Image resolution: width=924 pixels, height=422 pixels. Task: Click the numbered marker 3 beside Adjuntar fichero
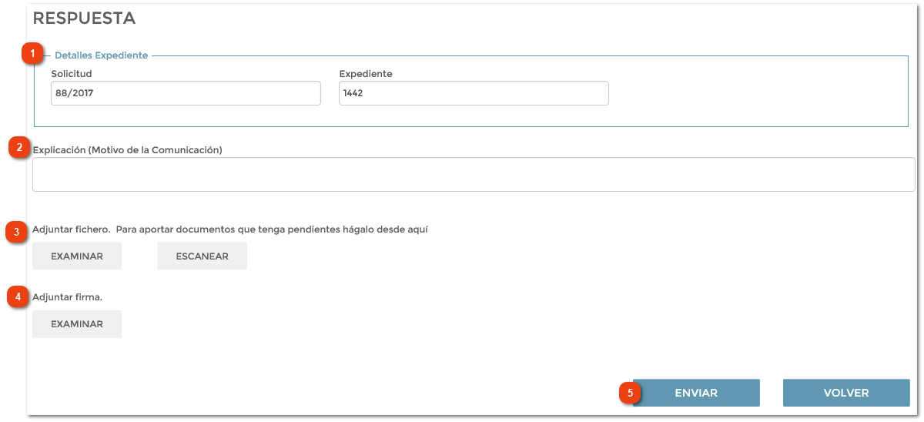tap(18, 232)
